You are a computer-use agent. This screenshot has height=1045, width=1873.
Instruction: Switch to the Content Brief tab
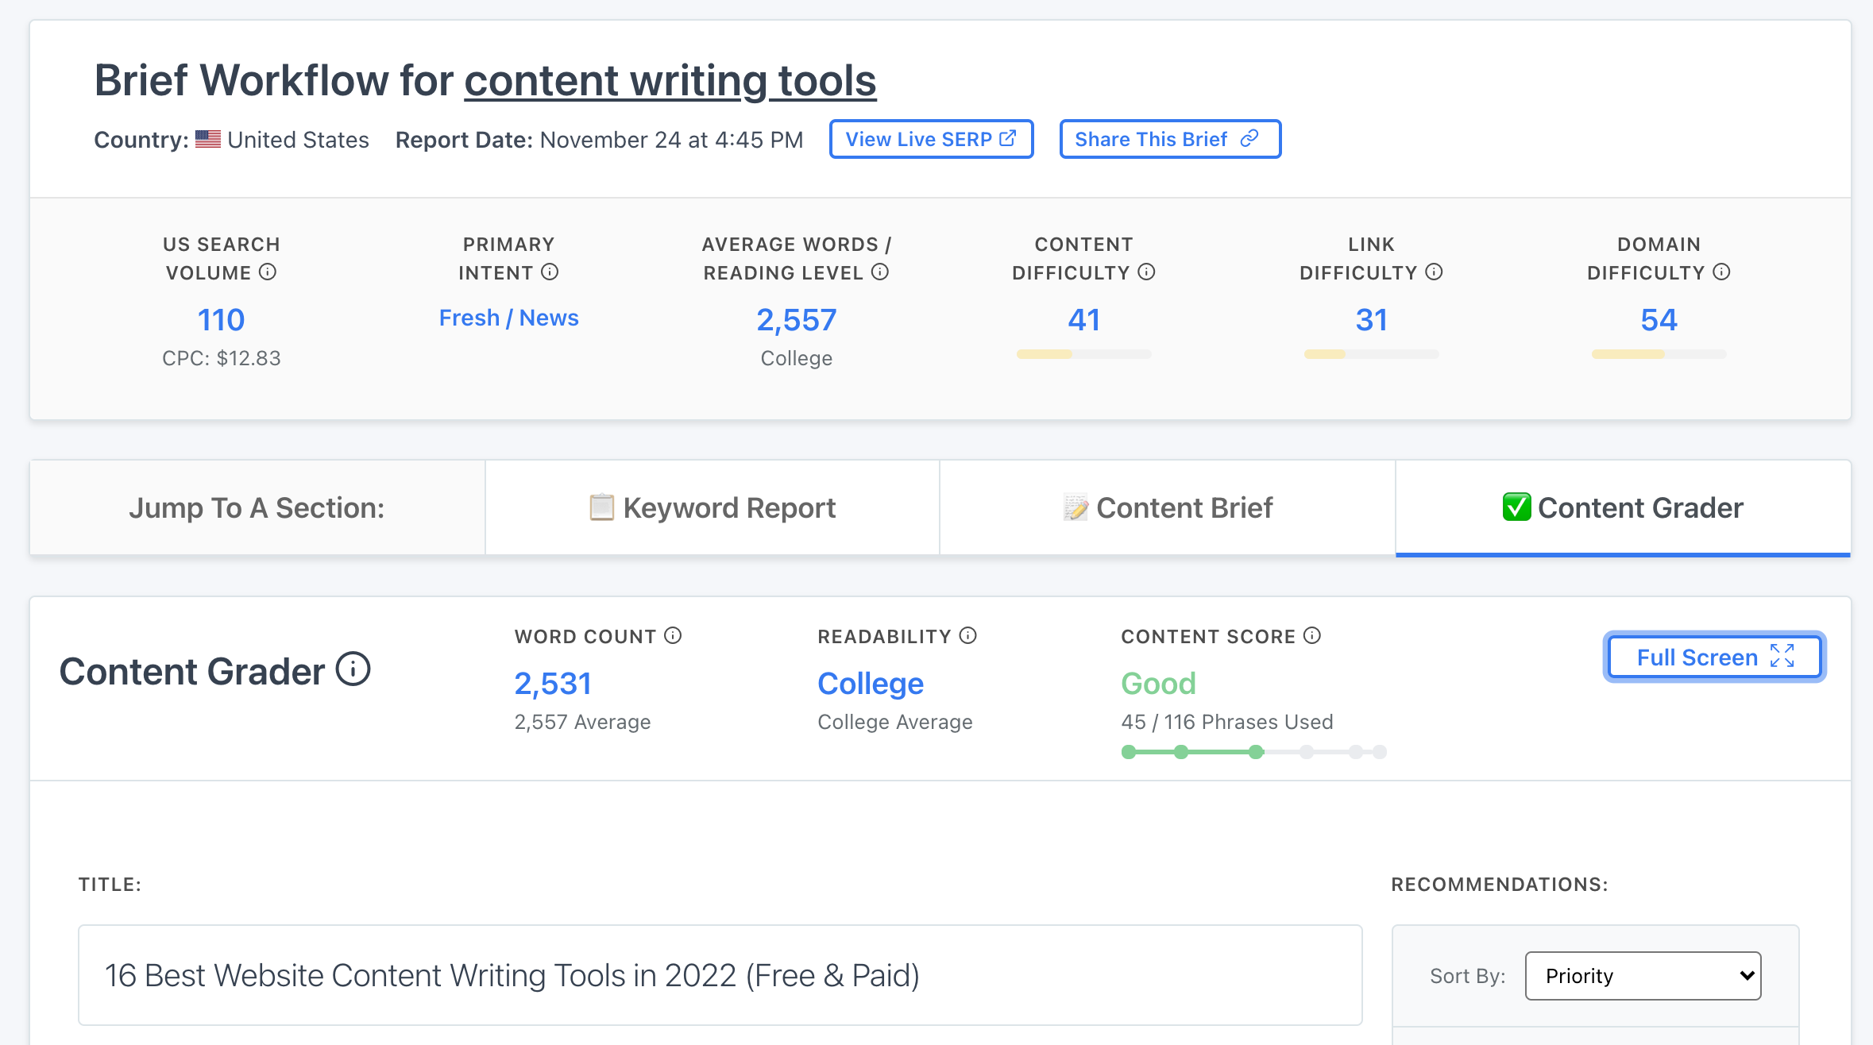click(1168, 508)
